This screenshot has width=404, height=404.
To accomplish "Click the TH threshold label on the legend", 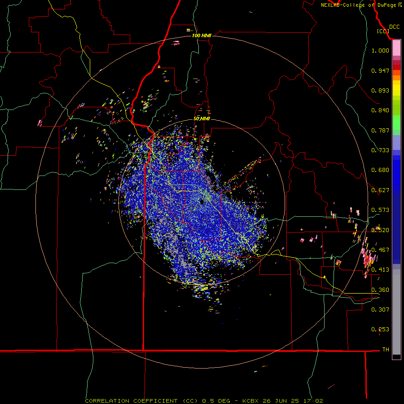I will (x=386, y=350).
